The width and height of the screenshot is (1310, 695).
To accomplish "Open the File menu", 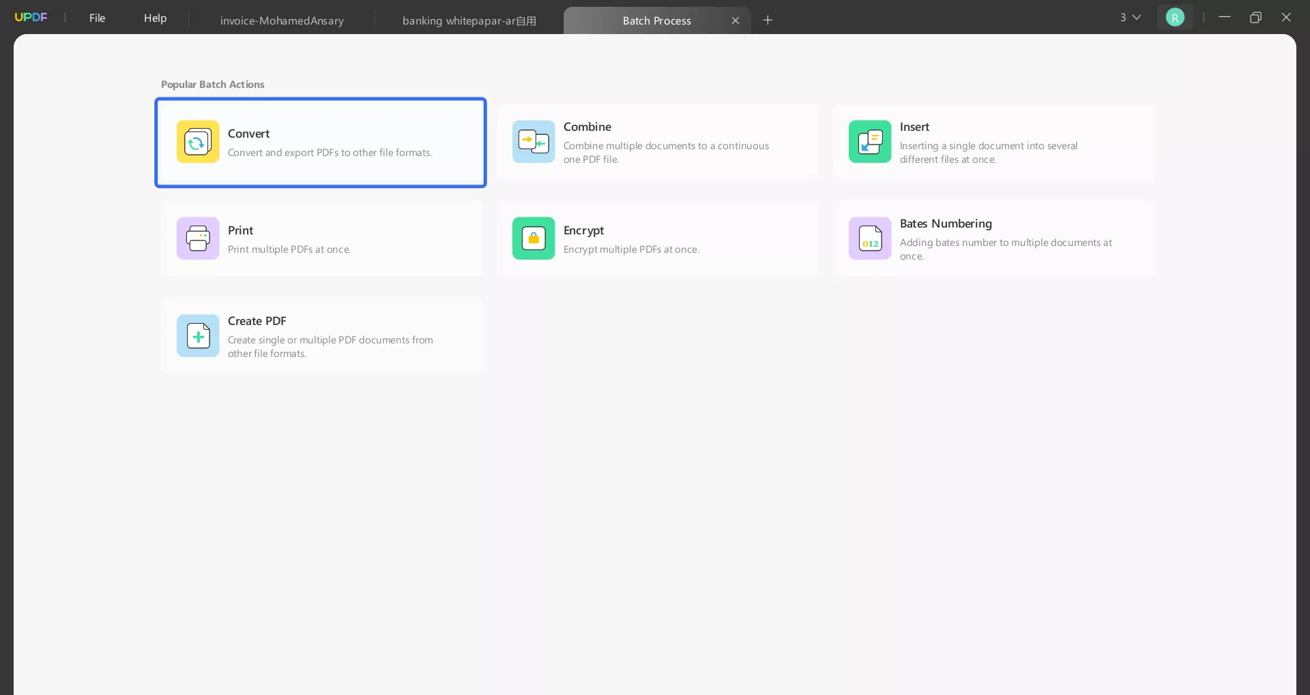I will (98, 18).
